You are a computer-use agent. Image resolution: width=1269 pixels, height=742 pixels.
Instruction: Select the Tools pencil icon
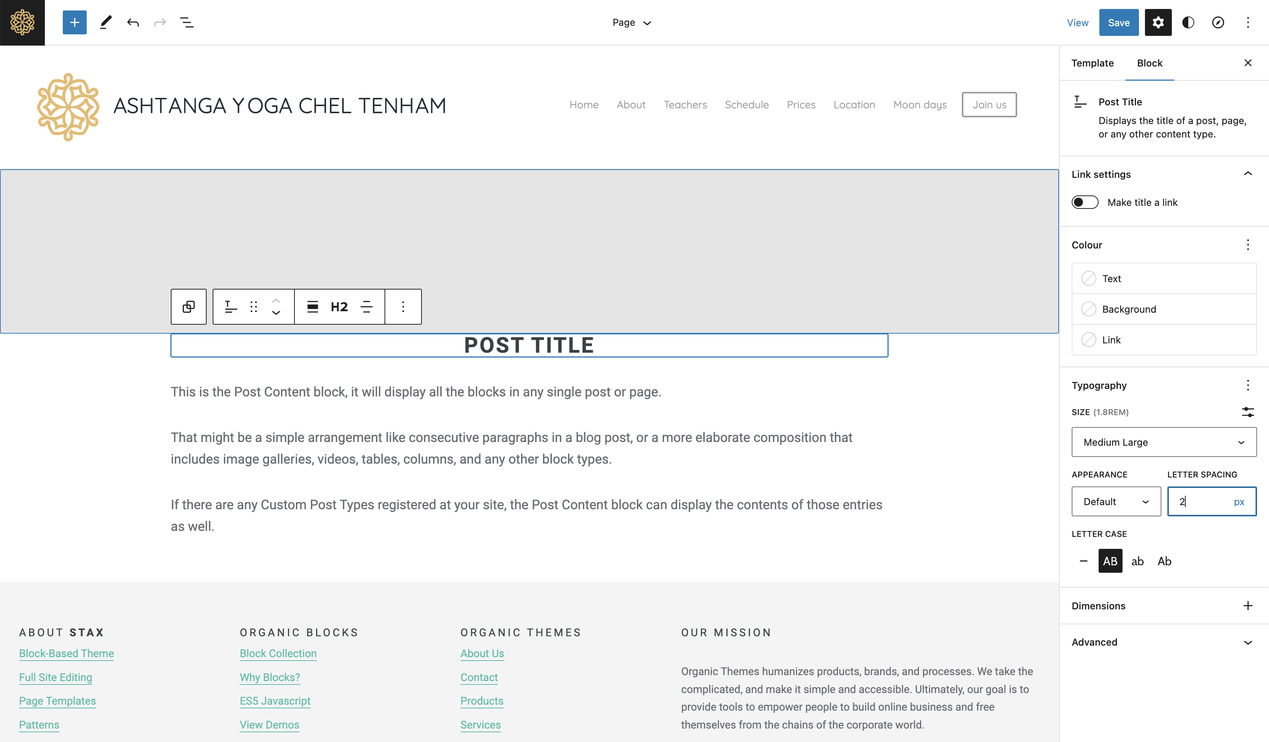106,23
